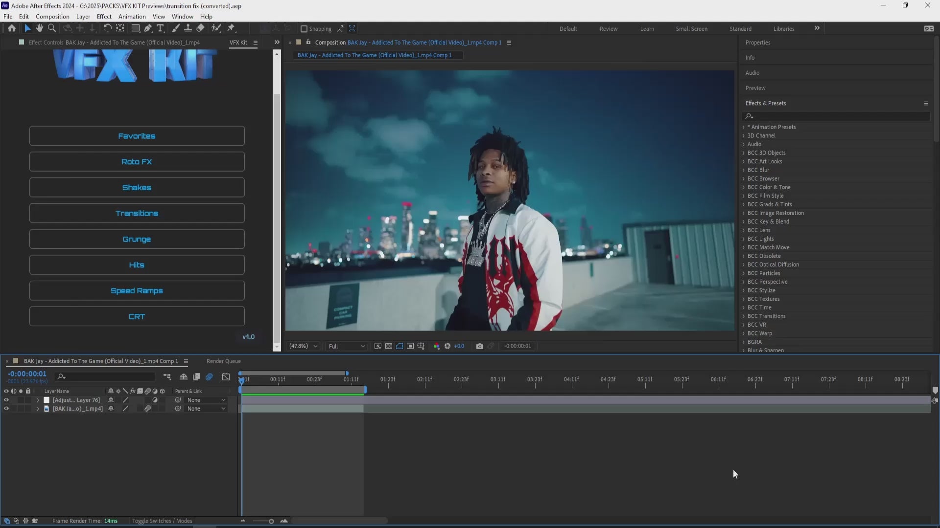Viewport: 940px width, 528px height.
Task: Click the workspace sync settings icon
Action: [x=929, y=28]
